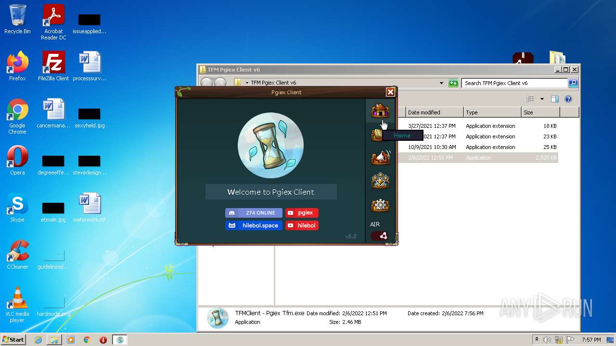Select the 18 KB application extension row
Screen dimensions: 616x346
[x=479, y=126]
